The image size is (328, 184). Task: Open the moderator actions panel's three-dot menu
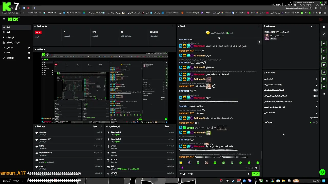[173, 126]
